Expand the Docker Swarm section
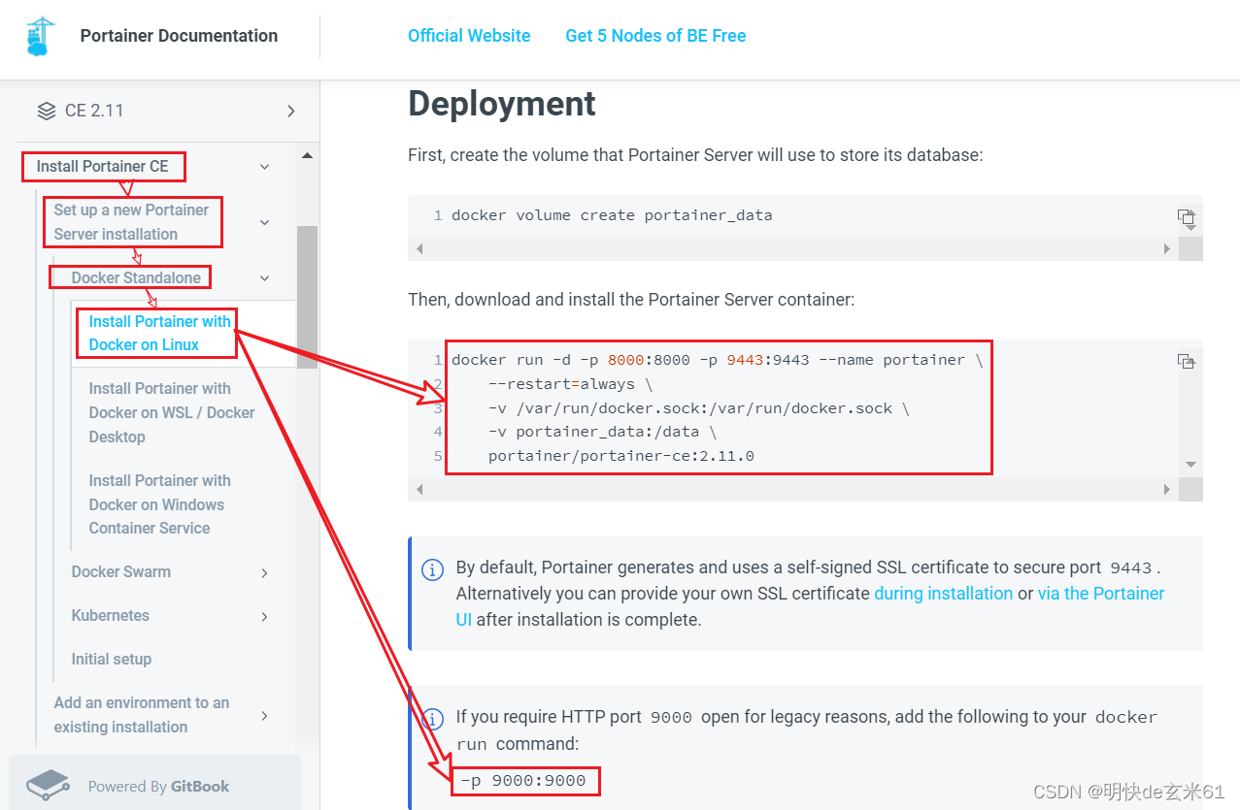 pyautogui.click(x=265, y=573)
